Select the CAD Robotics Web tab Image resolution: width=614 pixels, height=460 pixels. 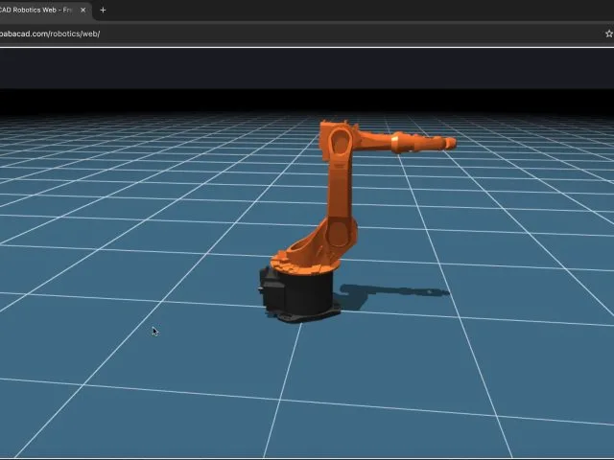click(44, 11)
